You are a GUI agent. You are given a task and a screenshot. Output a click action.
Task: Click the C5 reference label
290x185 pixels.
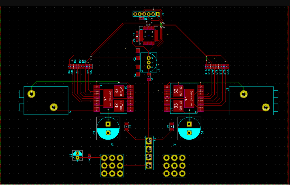tap(71, 155)
